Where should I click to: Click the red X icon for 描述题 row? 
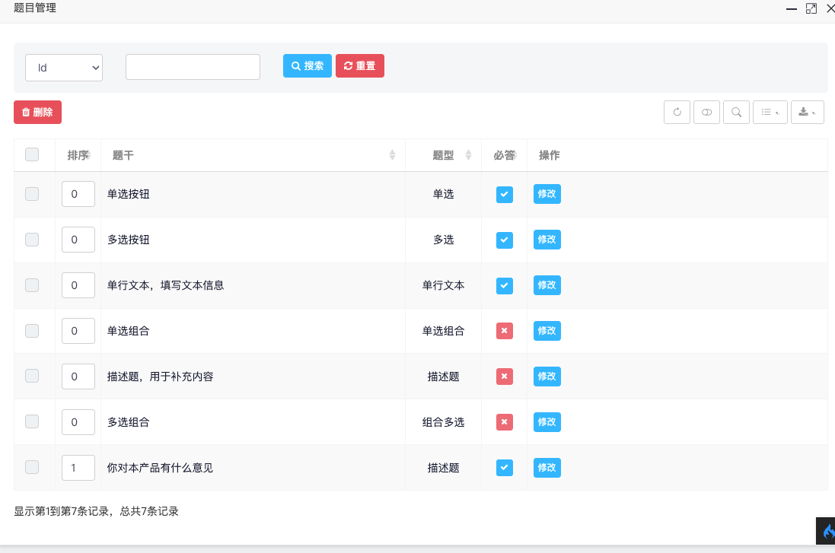(x=504, y=377)
